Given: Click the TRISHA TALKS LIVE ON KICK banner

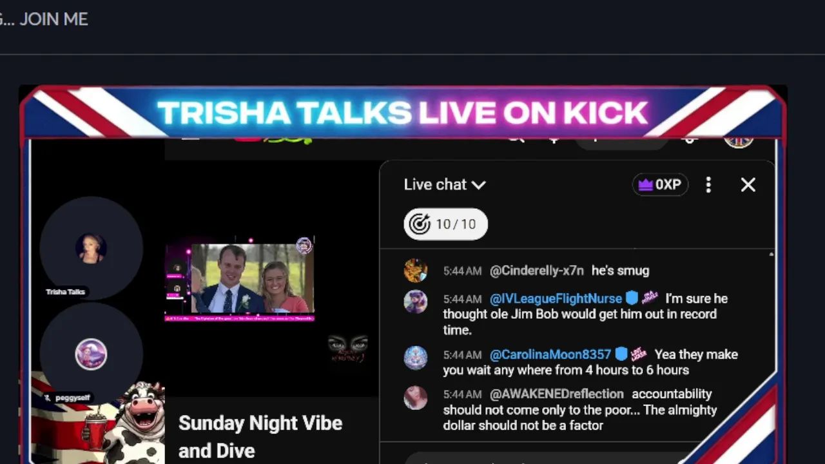Looking at the screenshot, I should pyautogui.click(x=402, y=113).
